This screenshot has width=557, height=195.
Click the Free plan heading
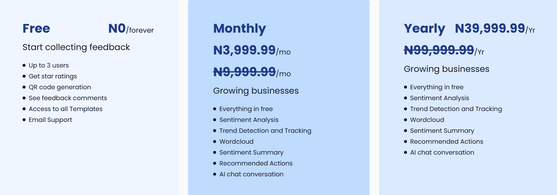36,29
